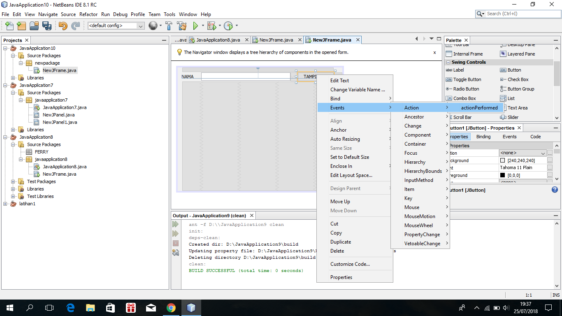This screenshot has height=316, width=562.
Task: Click the search magnifier icon
Action: (x=481, y=14)
